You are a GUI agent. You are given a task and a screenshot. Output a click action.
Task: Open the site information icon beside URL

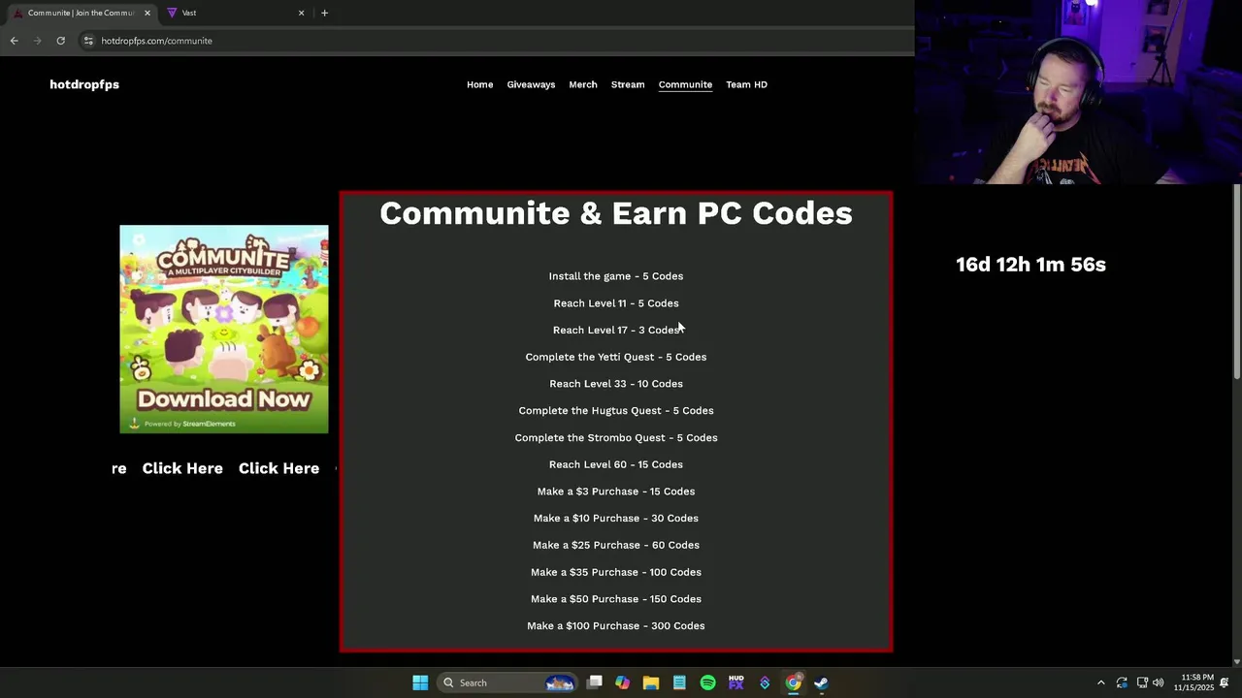[88, 41]
